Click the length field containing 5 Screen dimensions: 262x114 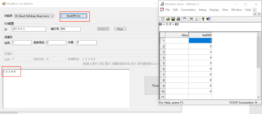click(x=86, y=42)
